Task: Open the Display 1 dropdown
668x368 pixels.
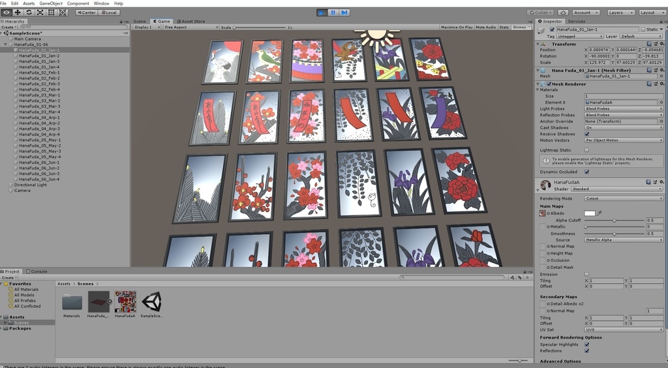Action: pos(147,27)
